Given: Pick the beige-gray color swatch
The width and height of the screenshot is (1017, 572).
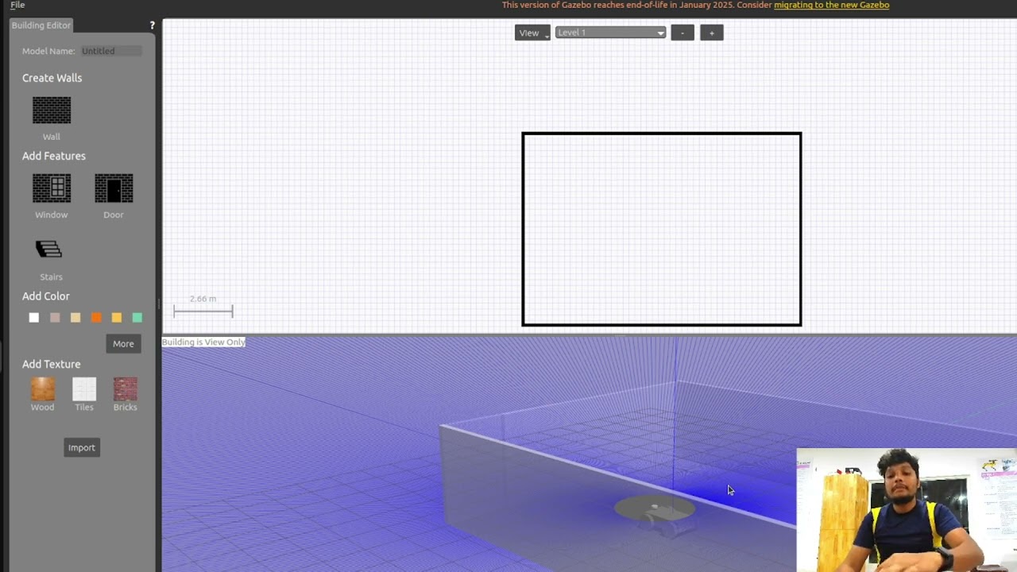Looking at the screenshot, I should coord(55,318).
